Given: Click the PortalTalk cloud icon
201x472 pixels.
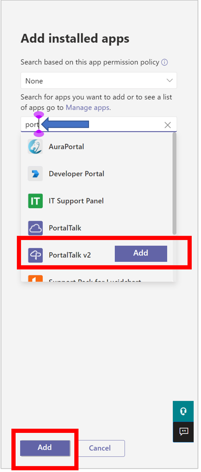Looking at the screenshot, I should pos(35,228).
